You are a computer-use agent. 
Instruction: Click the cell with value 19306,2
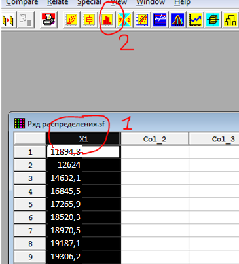[83, 257]
